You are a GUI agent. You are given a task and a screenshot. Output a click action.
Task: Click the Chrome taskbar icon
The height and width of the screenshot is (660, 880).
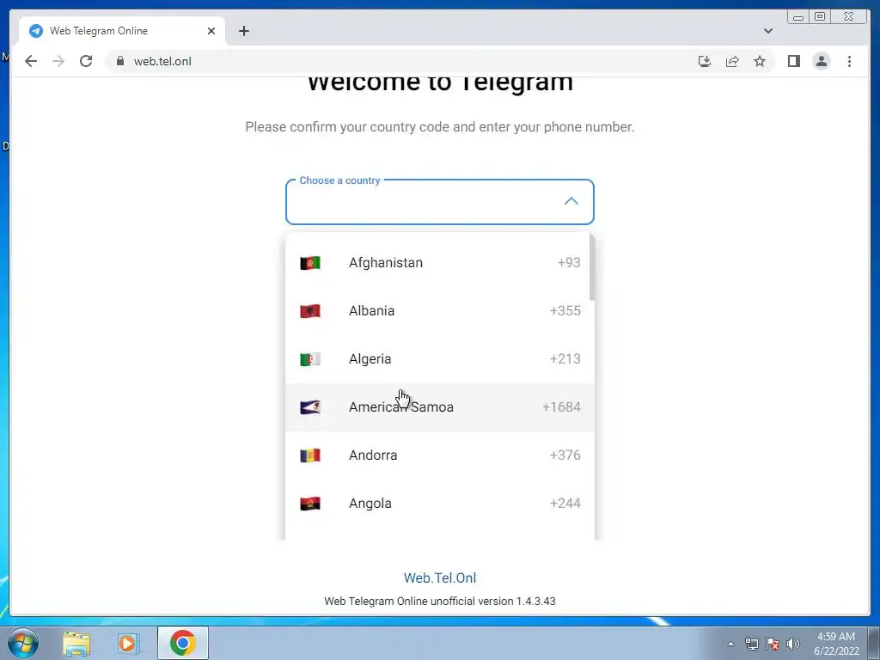coord(182,643)
